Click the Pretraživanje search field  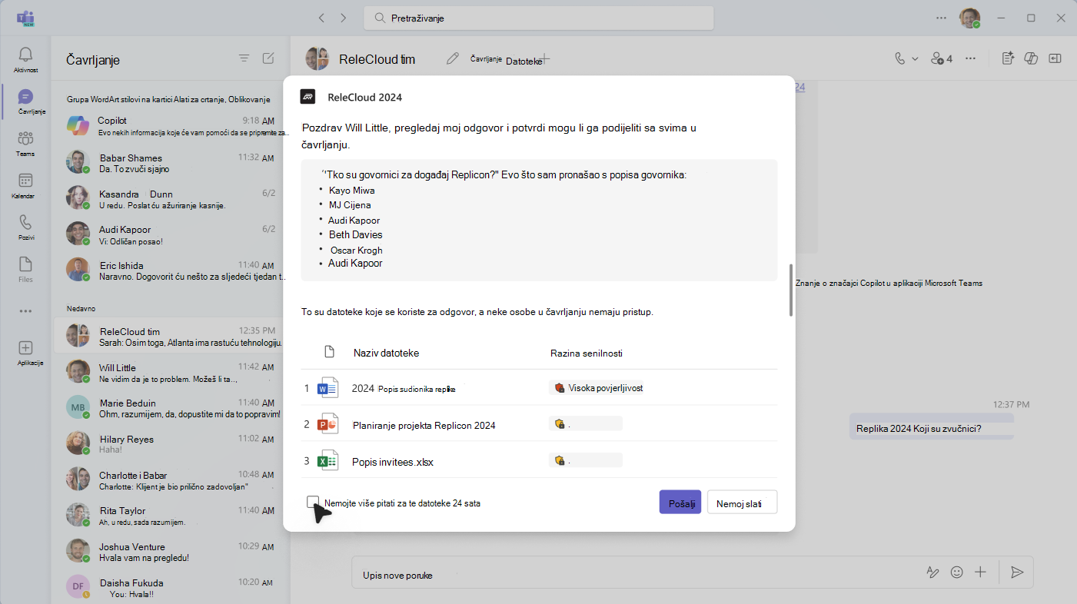(x=539, y=18)
